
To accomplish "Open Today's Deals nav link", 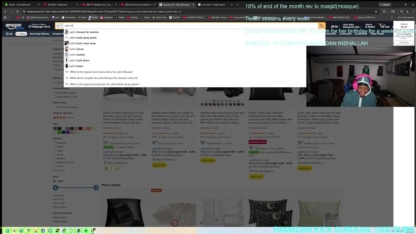I will click(377, 34).
